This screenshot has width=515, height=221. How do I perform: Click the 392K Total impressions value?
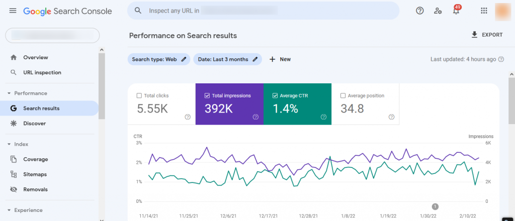(219, 108)
